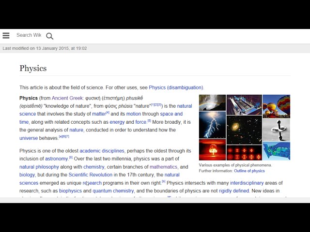Open the academic disciplines link
The height and width of the screenshot is (232, 310).
click(102, 151)
